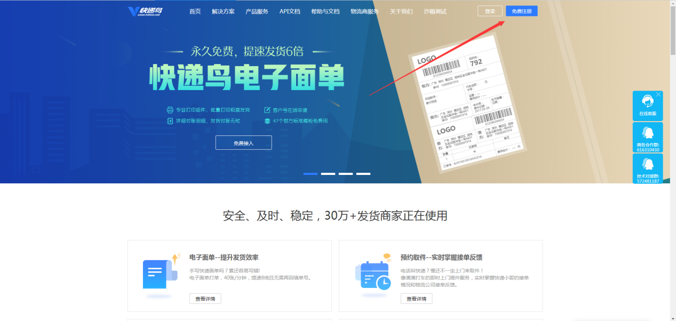Image resolution: width=676 pixels, height=321 pixels.
Task: Open the 产品服务 menu
Action: click(257, 11)
